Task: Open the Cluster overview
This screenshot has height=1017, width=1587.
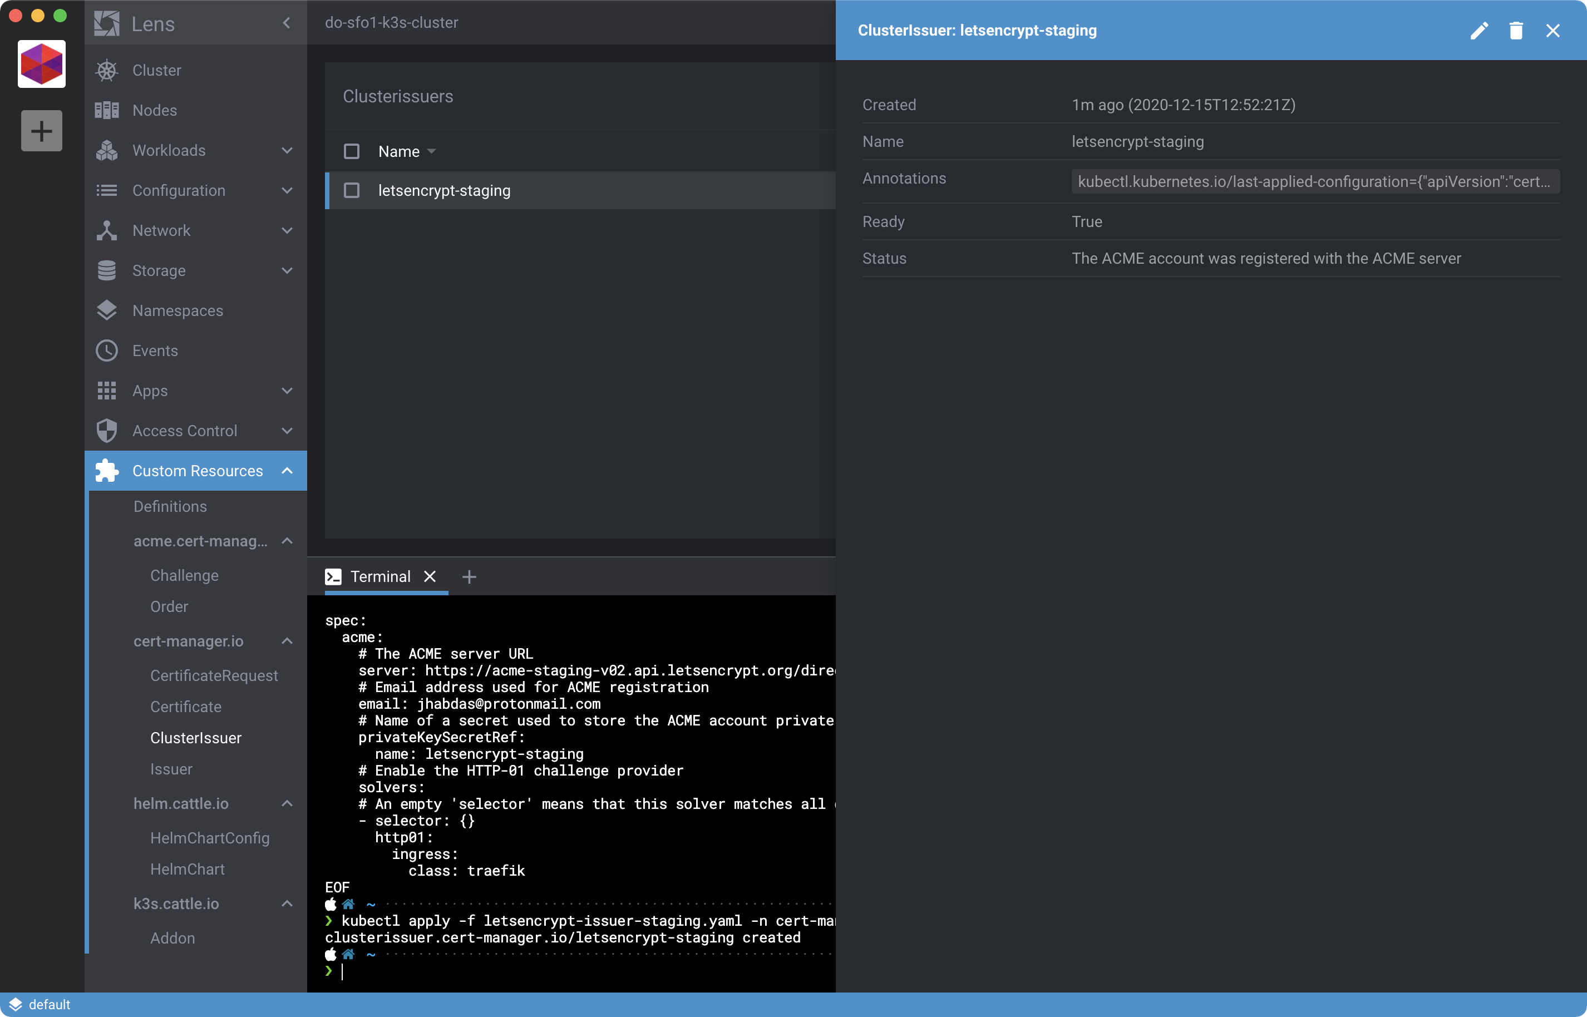Action: click(x=156, y=70)
